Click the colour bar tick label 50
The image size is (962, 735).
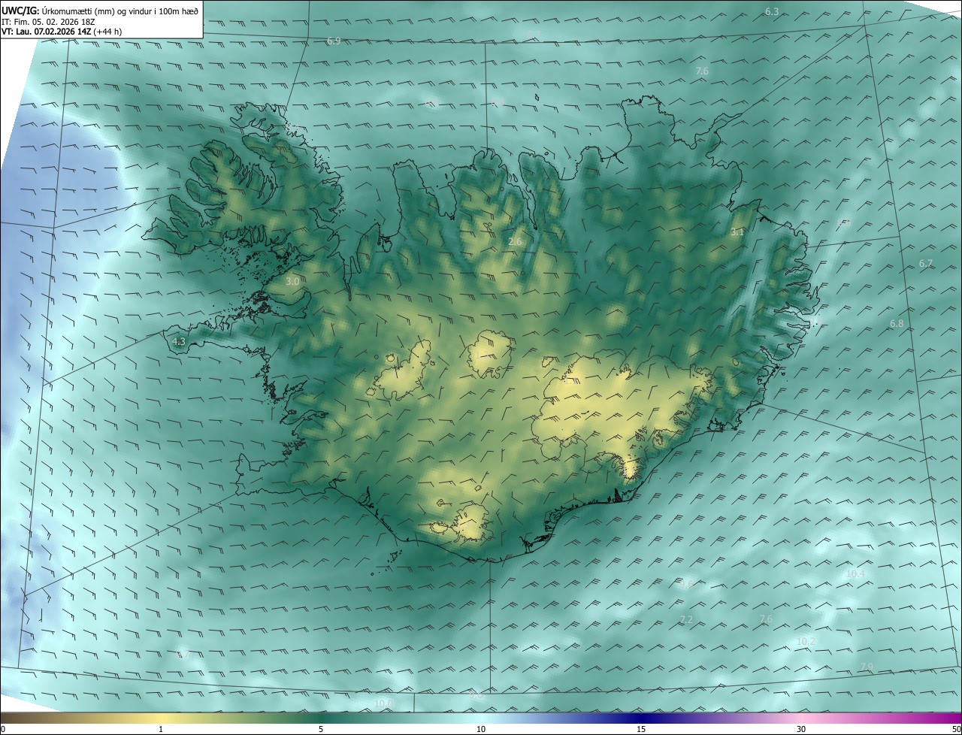(x=956, y=729)
